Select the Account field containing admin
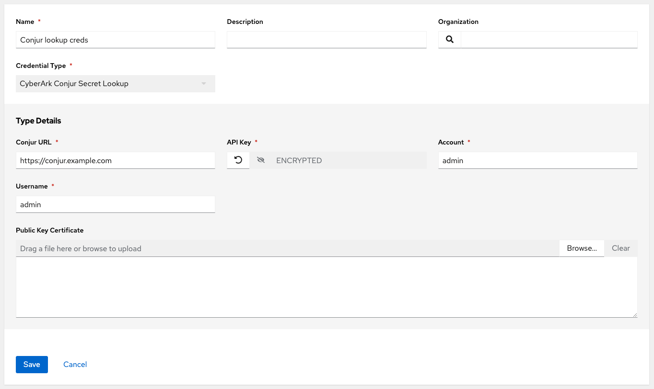 click(537, 160)
